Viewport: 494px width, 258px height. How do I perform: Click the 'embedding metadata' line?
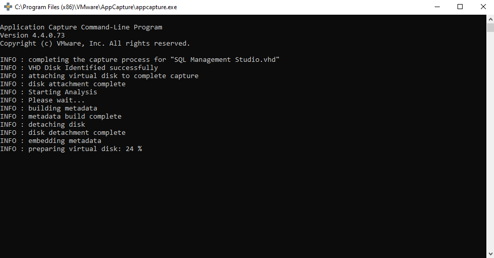tap(50, 141)
